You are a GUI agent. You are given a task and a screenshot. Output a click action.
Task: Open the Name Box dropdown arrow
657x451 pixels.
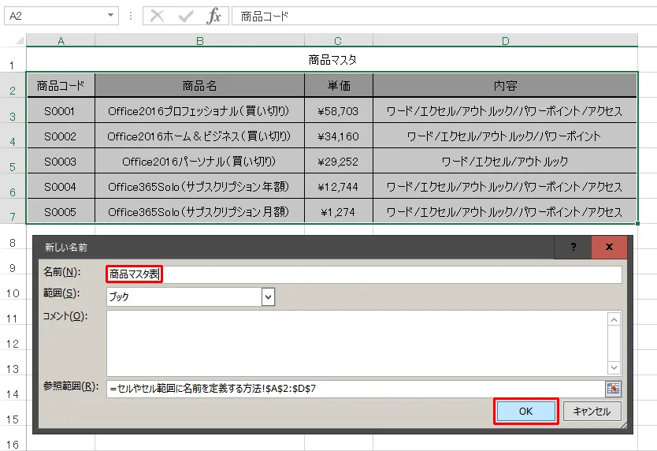coord(110,16)
